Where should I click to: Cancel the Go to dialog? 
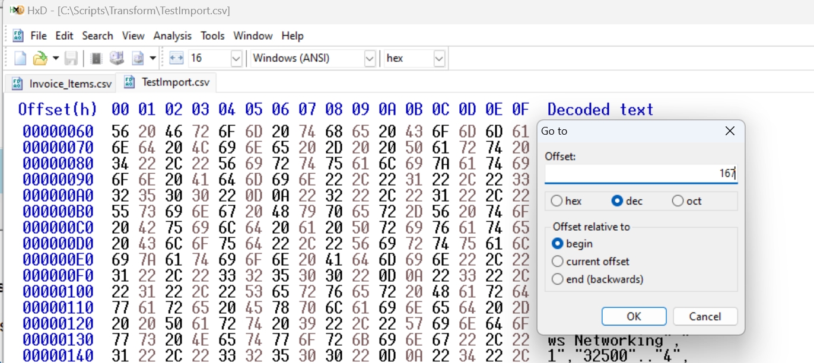point(705,316)
